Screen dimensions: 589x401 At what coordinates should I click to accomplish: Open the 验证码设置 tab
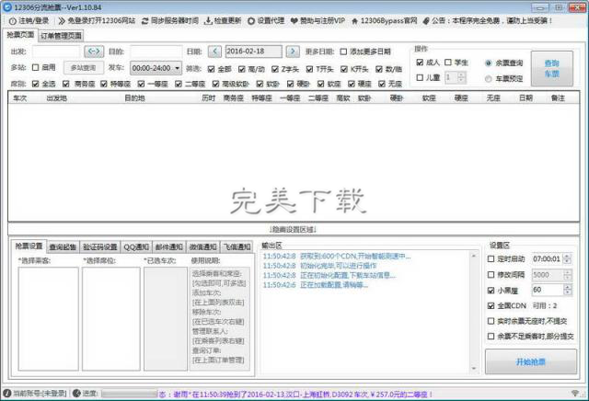[x=100, y=246]
